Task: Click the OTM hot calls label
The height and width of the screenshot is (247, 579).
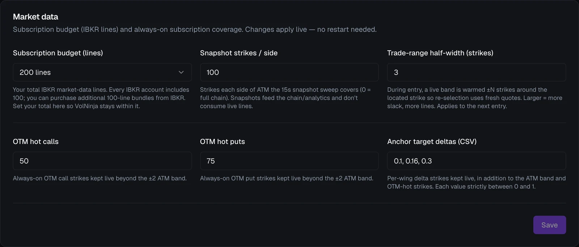Action: pos(35,142)
